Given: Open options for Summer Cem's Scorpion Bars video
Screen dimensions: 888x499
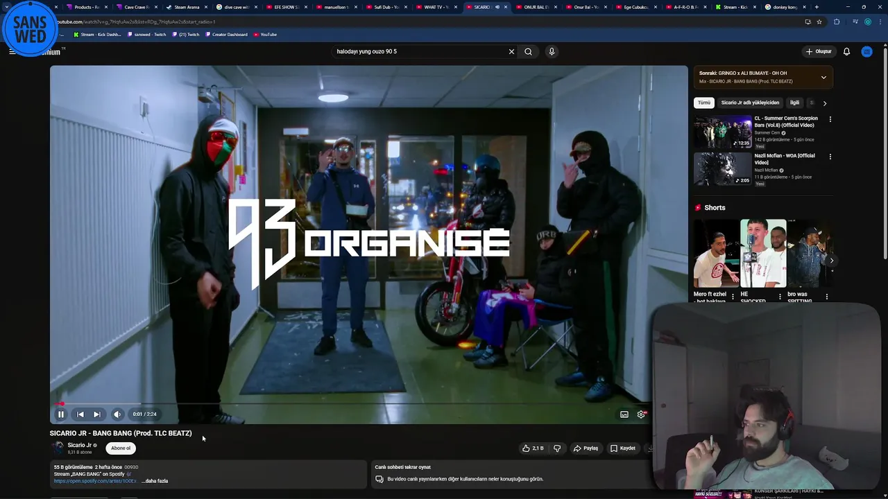Looking at the screenshot, I should [x=830, y=119].
